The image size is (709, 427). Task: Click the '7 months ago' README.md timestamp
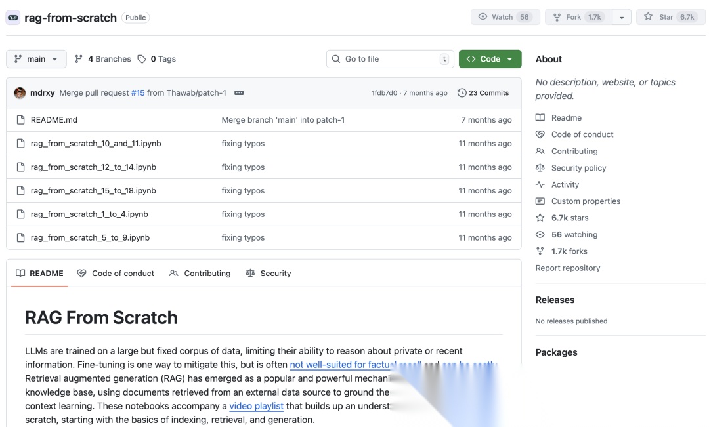486,120
